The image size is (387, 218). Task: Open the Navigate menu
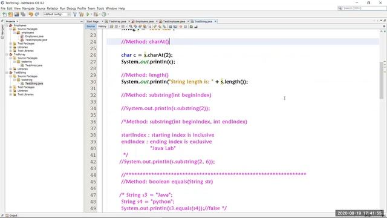point(28,8)
